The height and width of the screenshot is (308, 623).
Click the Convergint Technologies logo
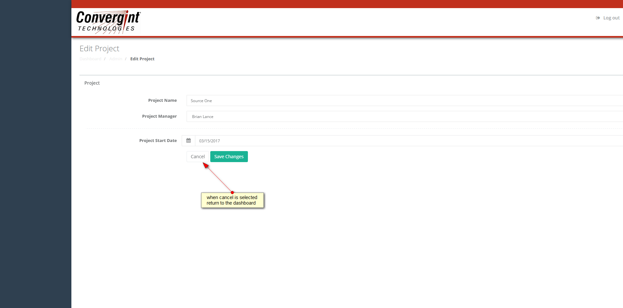pos(108,22)
